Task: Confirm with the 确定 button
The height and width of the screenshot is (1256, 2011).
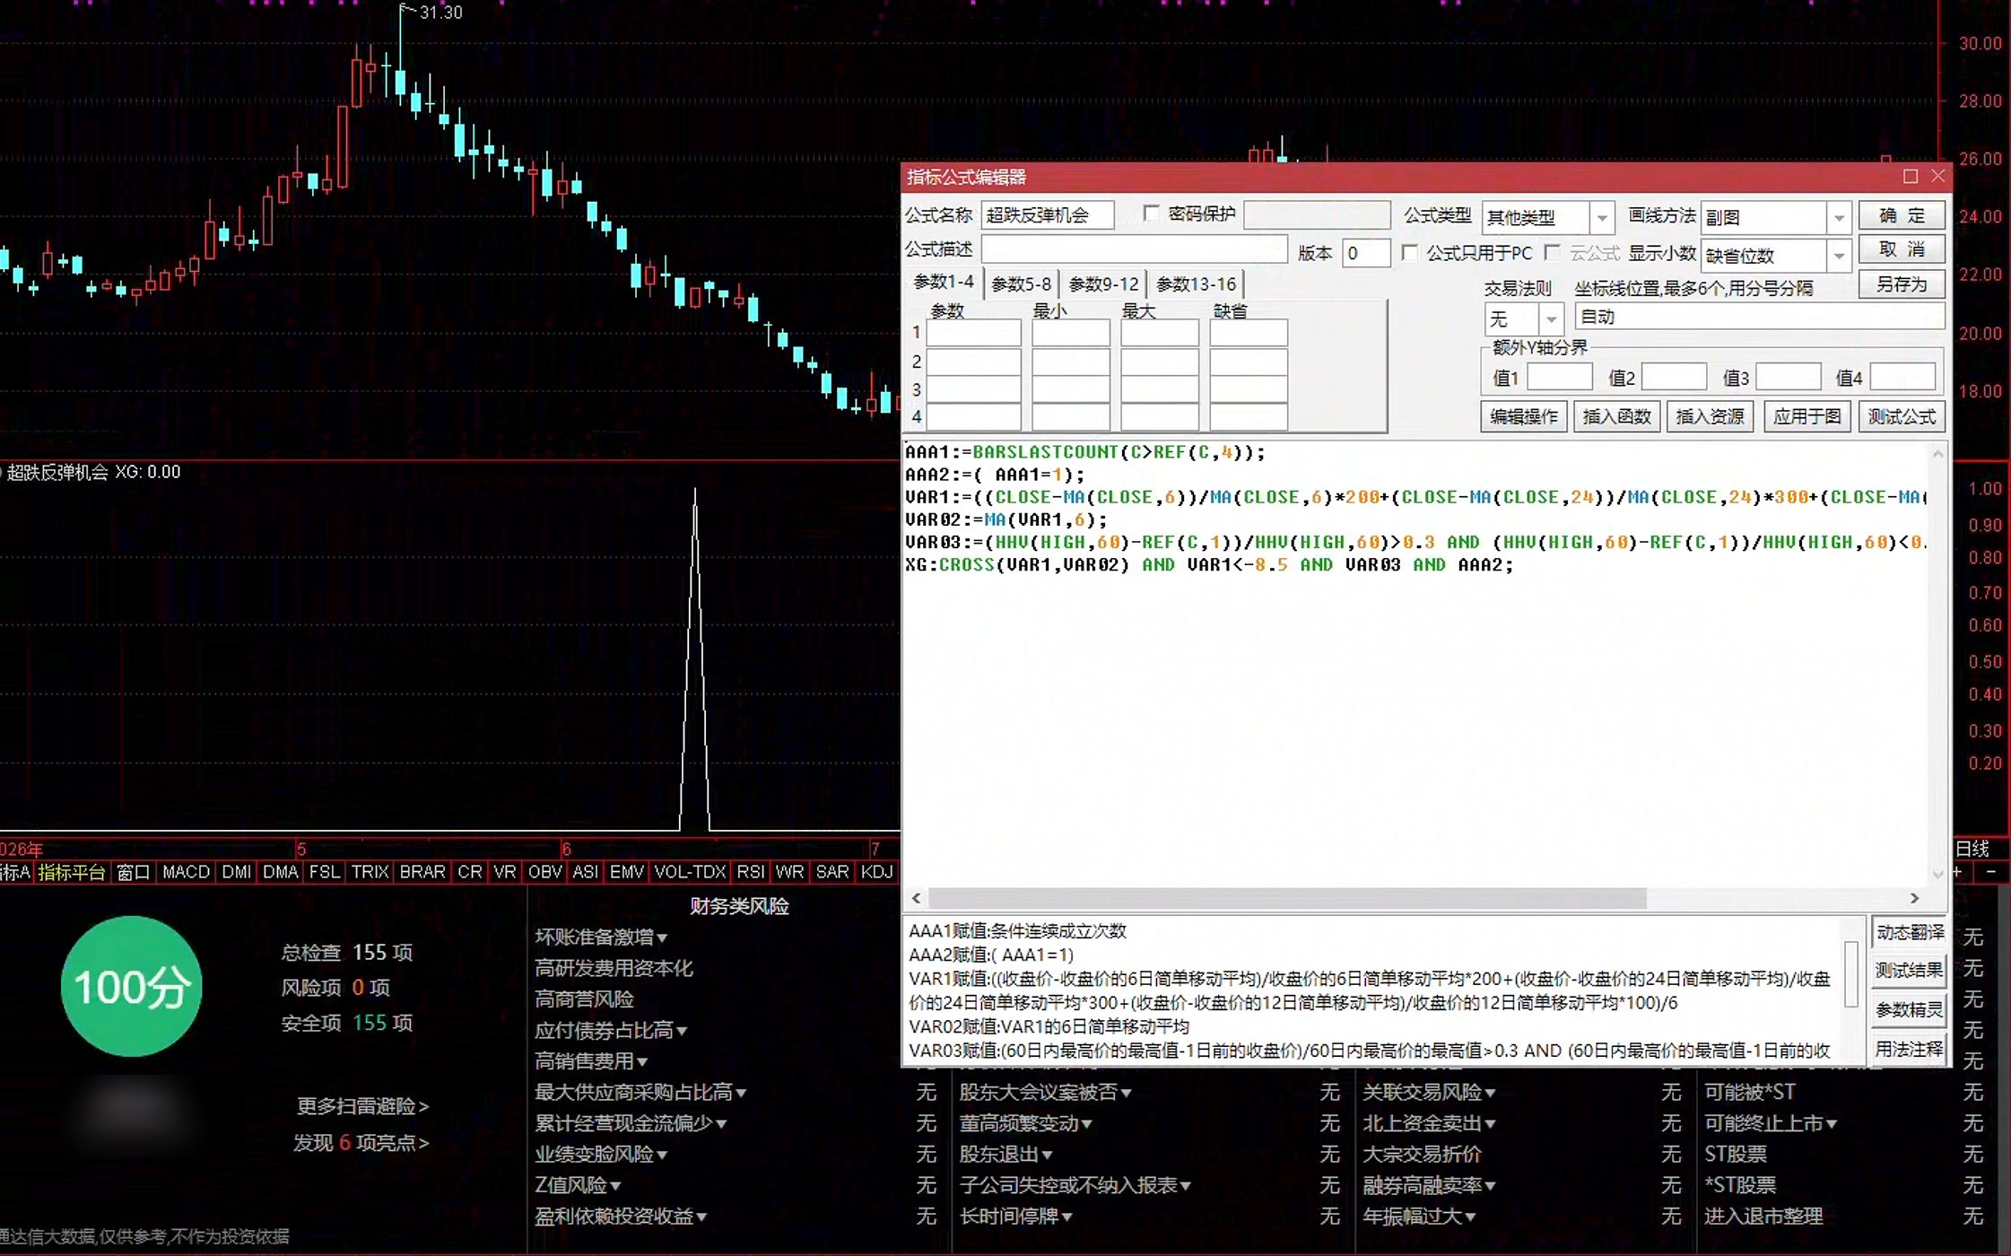Action: 1902,215
